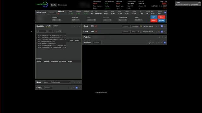This screenshot has width=202, height=113.
Task: Collapse the Daily Chart panel
Action: click(165, 32)
